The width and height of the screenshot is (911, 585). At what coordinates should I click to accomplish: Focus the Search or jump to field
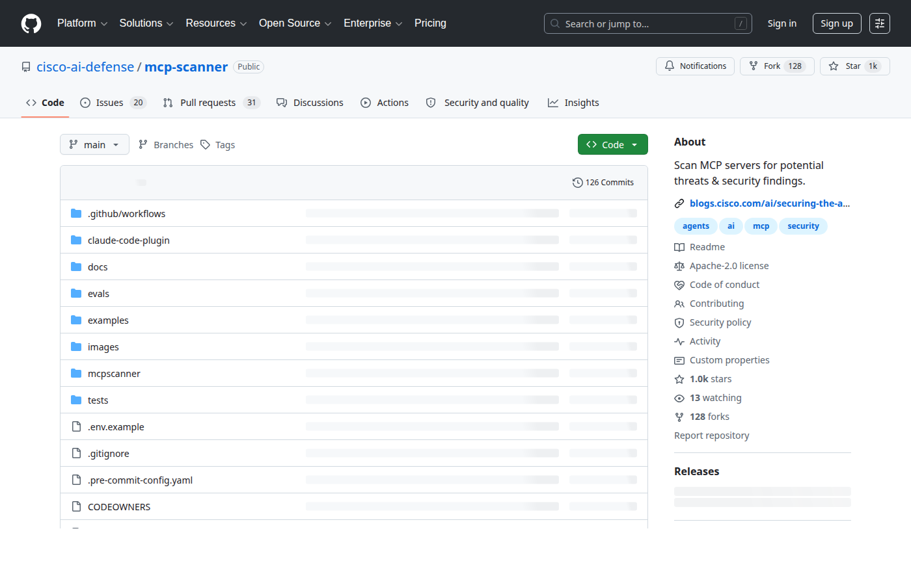(x=648, y=23)
